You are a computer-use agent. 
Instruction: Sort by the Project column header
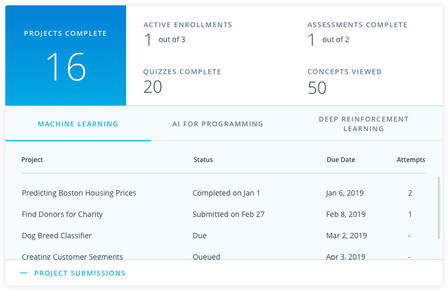pyautogui.click(x=32, y=160)
